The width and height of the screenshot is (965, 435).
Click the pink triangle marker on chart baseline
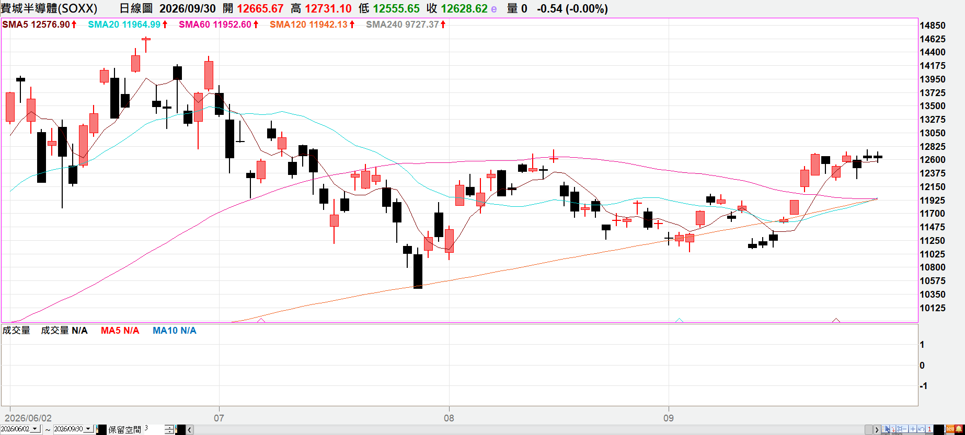tap(261, 320)
